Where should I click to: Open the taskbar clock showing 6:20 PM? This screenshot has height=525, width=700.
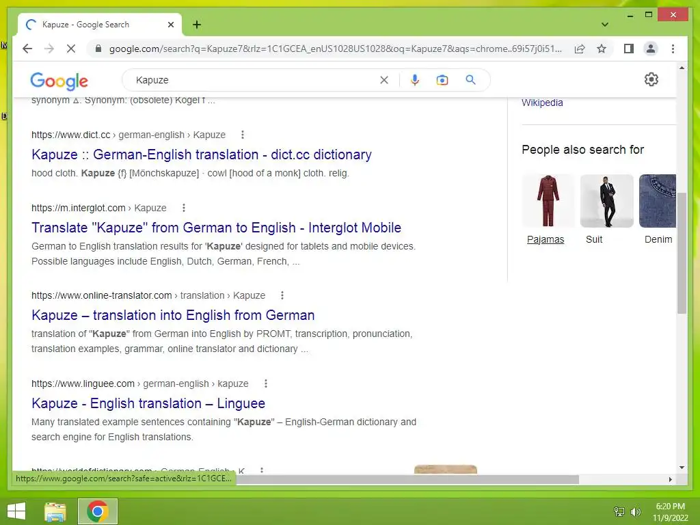(x=671, y=511)
